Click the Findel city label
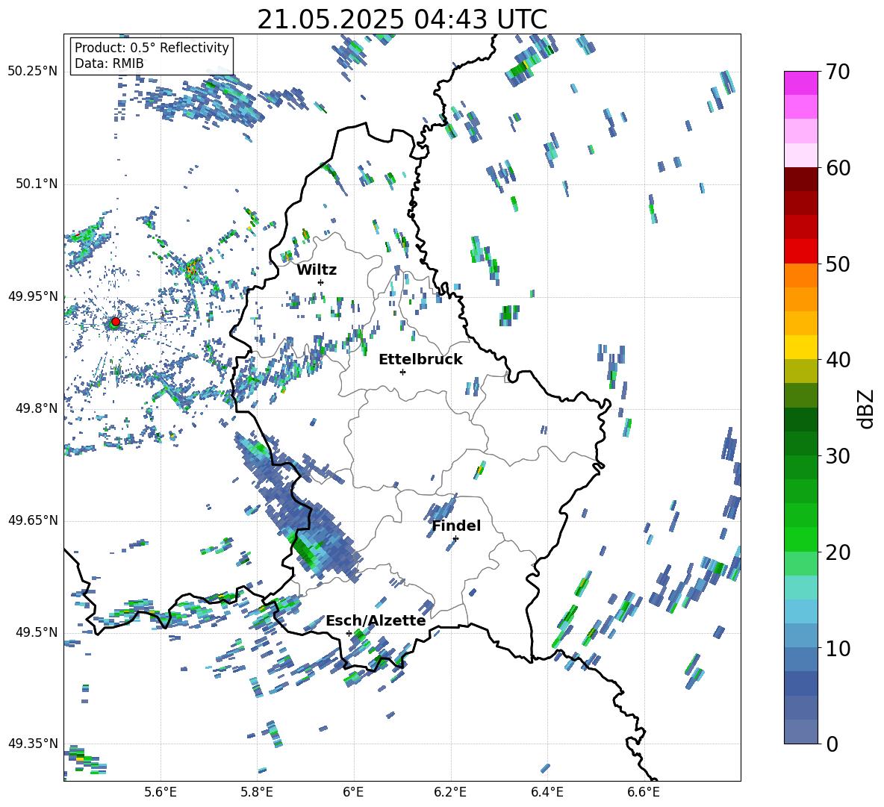The width and height of the screenshot is (884, 807). coord(456,526)
